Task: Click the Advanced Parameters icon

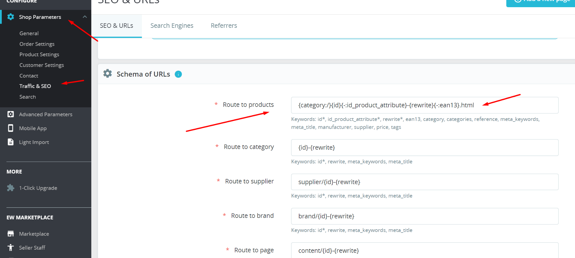Action: point(11,114)
